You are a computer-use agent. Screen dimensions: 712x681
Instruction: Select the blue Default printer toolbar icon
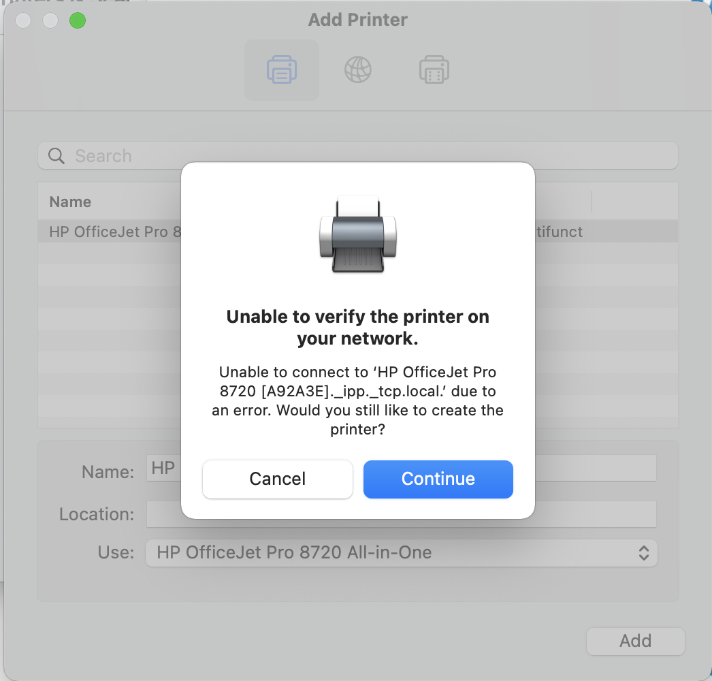281,69
